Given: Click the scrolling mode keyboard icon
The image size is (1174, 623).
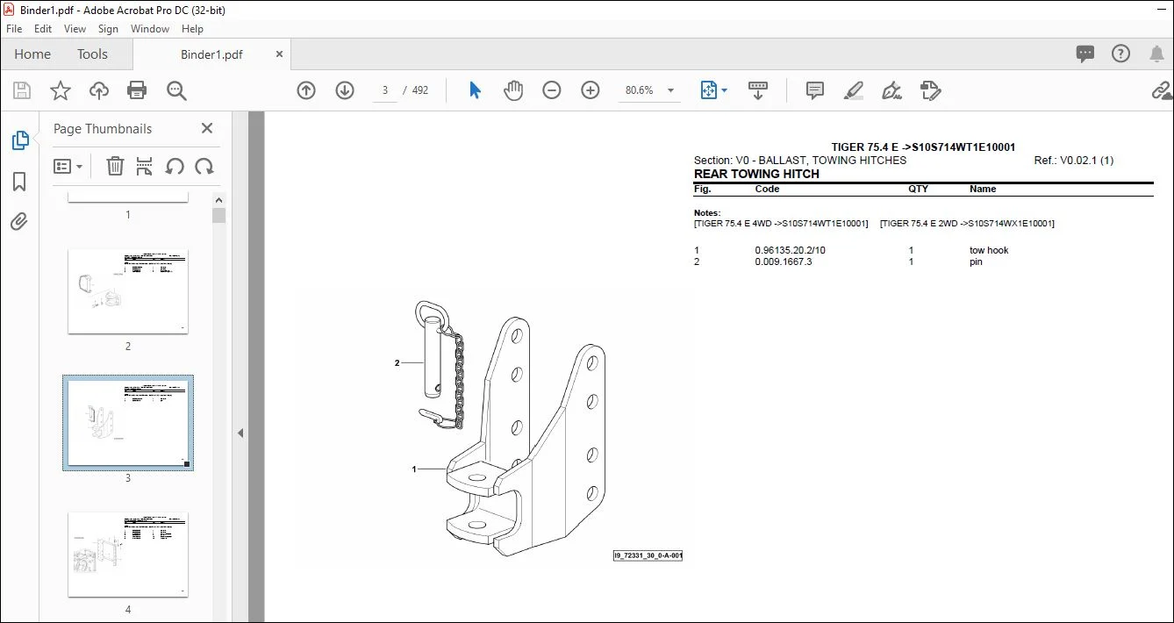Looking at the screenshot, I should point(758,90).
